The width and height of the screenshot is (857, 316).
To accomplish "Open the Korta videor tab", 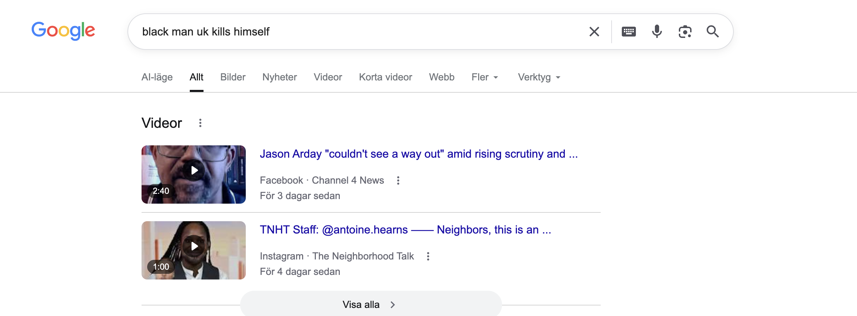I will tap(386, 77).
